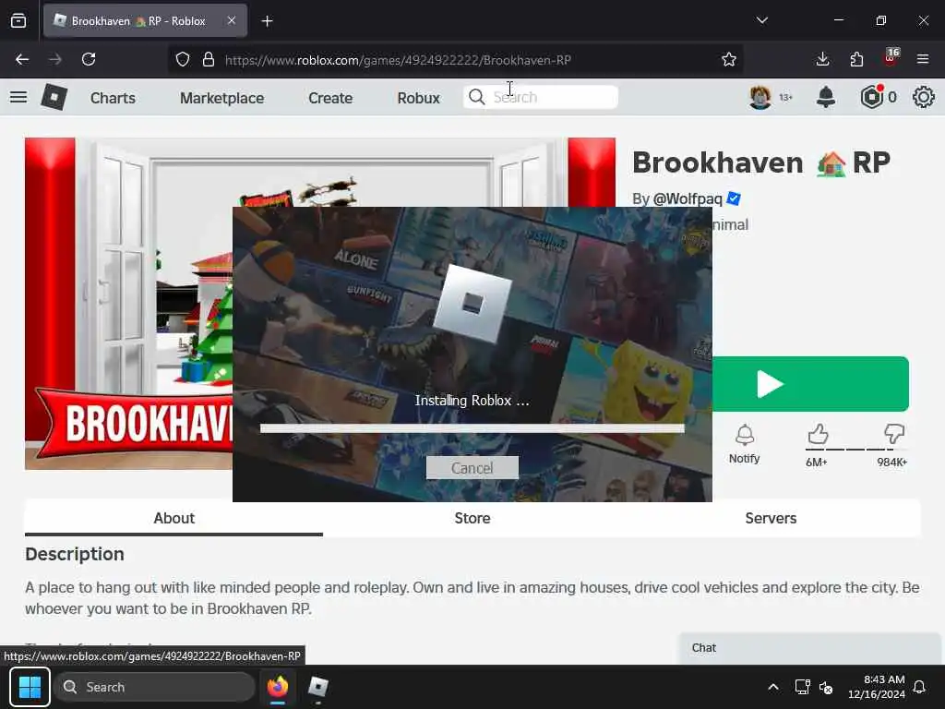The image size is (945, 709).
Task: Open the Charts page
Action: pyautogui.click(x=113, y=98)
